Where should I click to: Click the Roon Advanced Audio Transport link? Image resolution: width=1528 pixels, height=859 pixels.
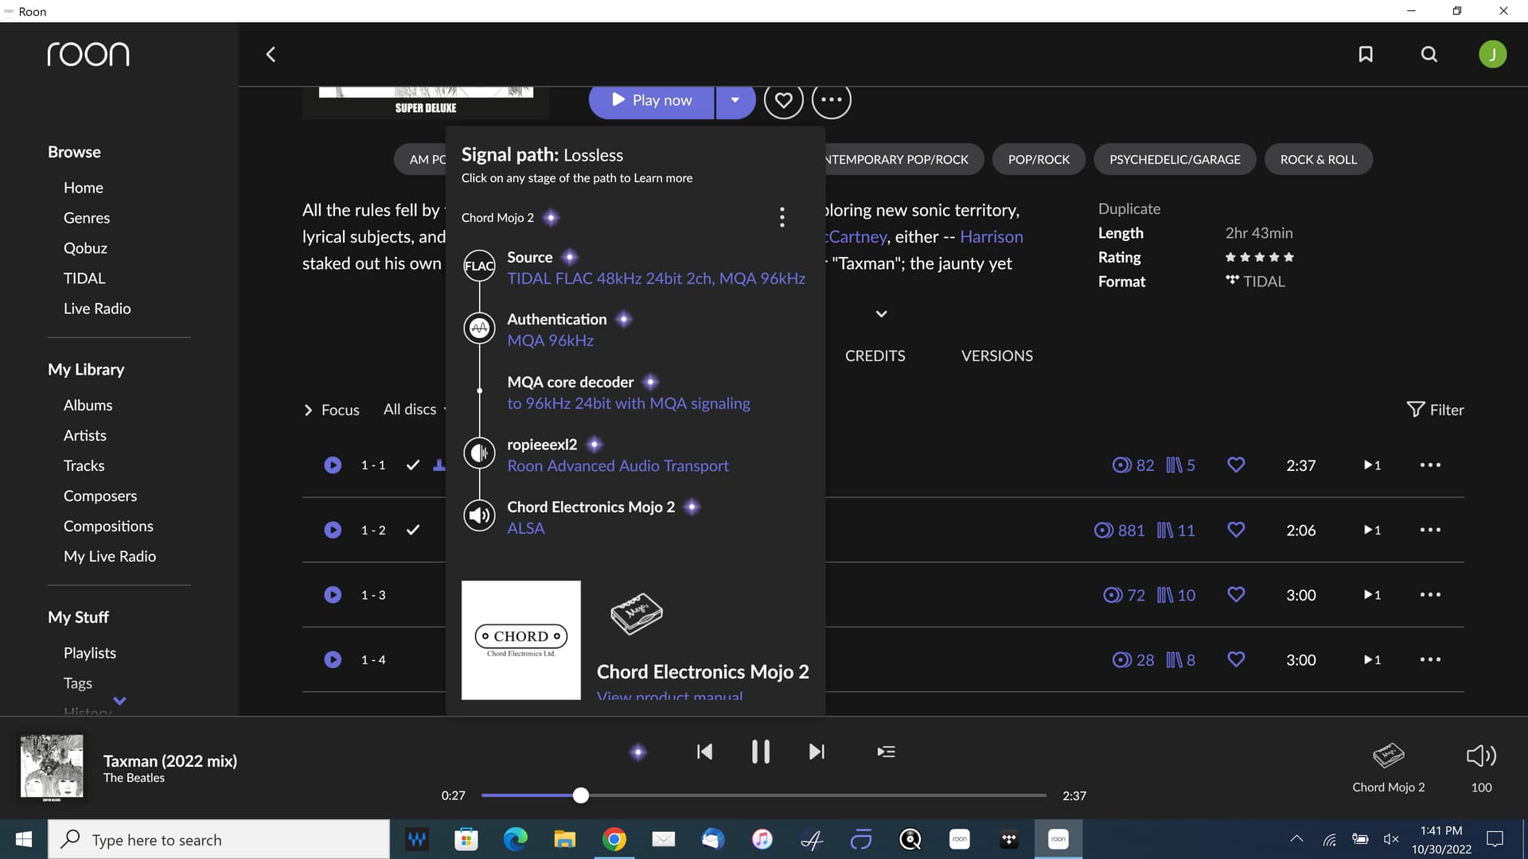click(618, 466)
